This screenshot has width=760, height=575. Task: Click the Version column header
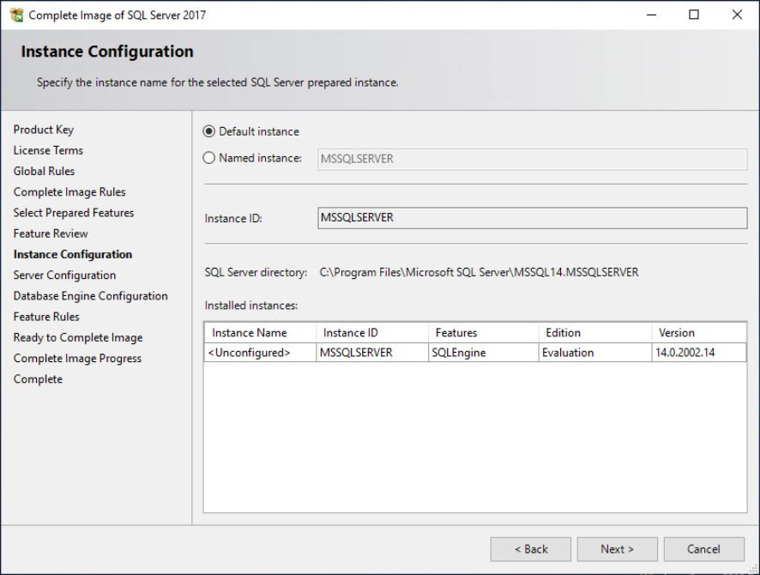tap(699, 333)
